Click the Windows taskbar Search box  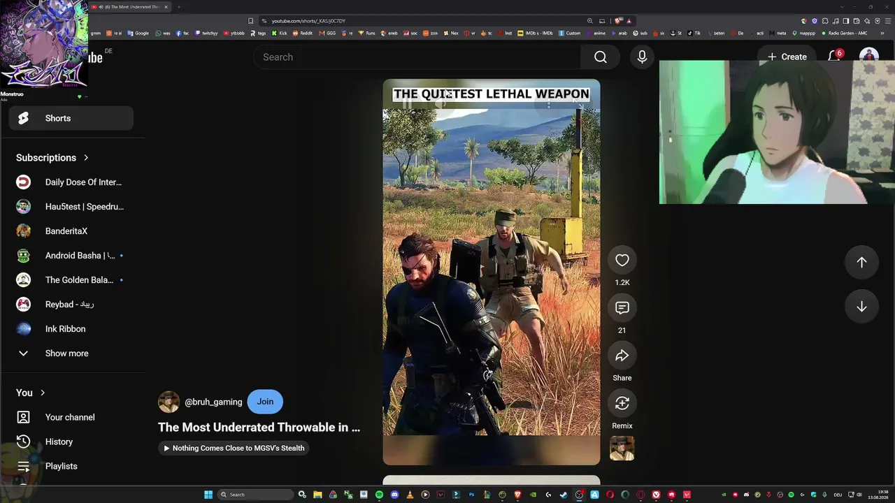point(255,495)
